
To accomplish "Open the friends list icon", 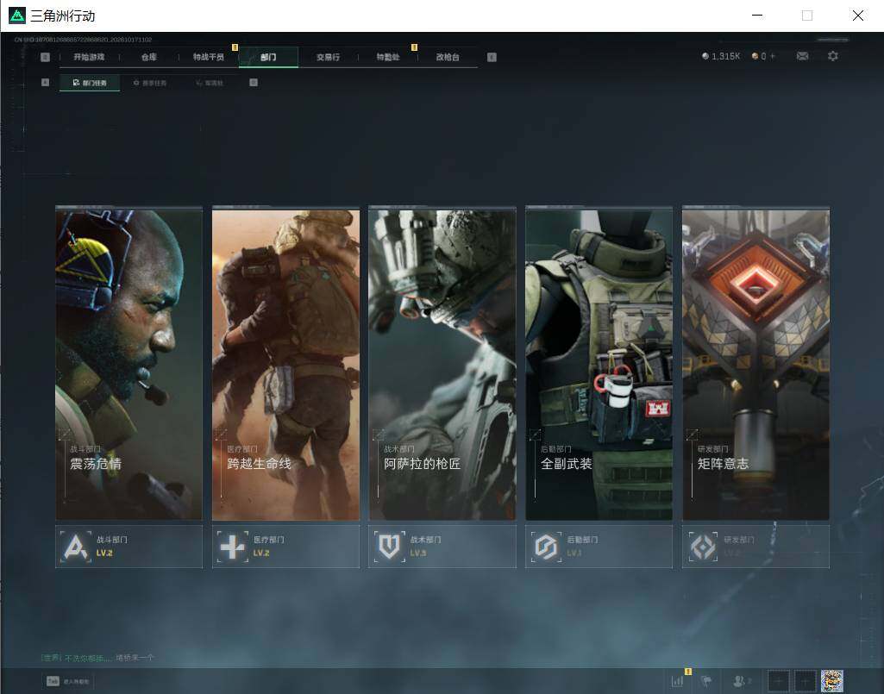I will (x=741, y=681).
